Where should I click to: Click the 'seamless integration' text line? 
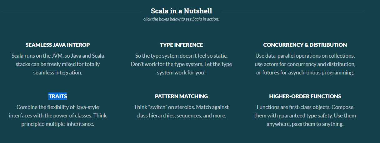(x=58, y=73)
